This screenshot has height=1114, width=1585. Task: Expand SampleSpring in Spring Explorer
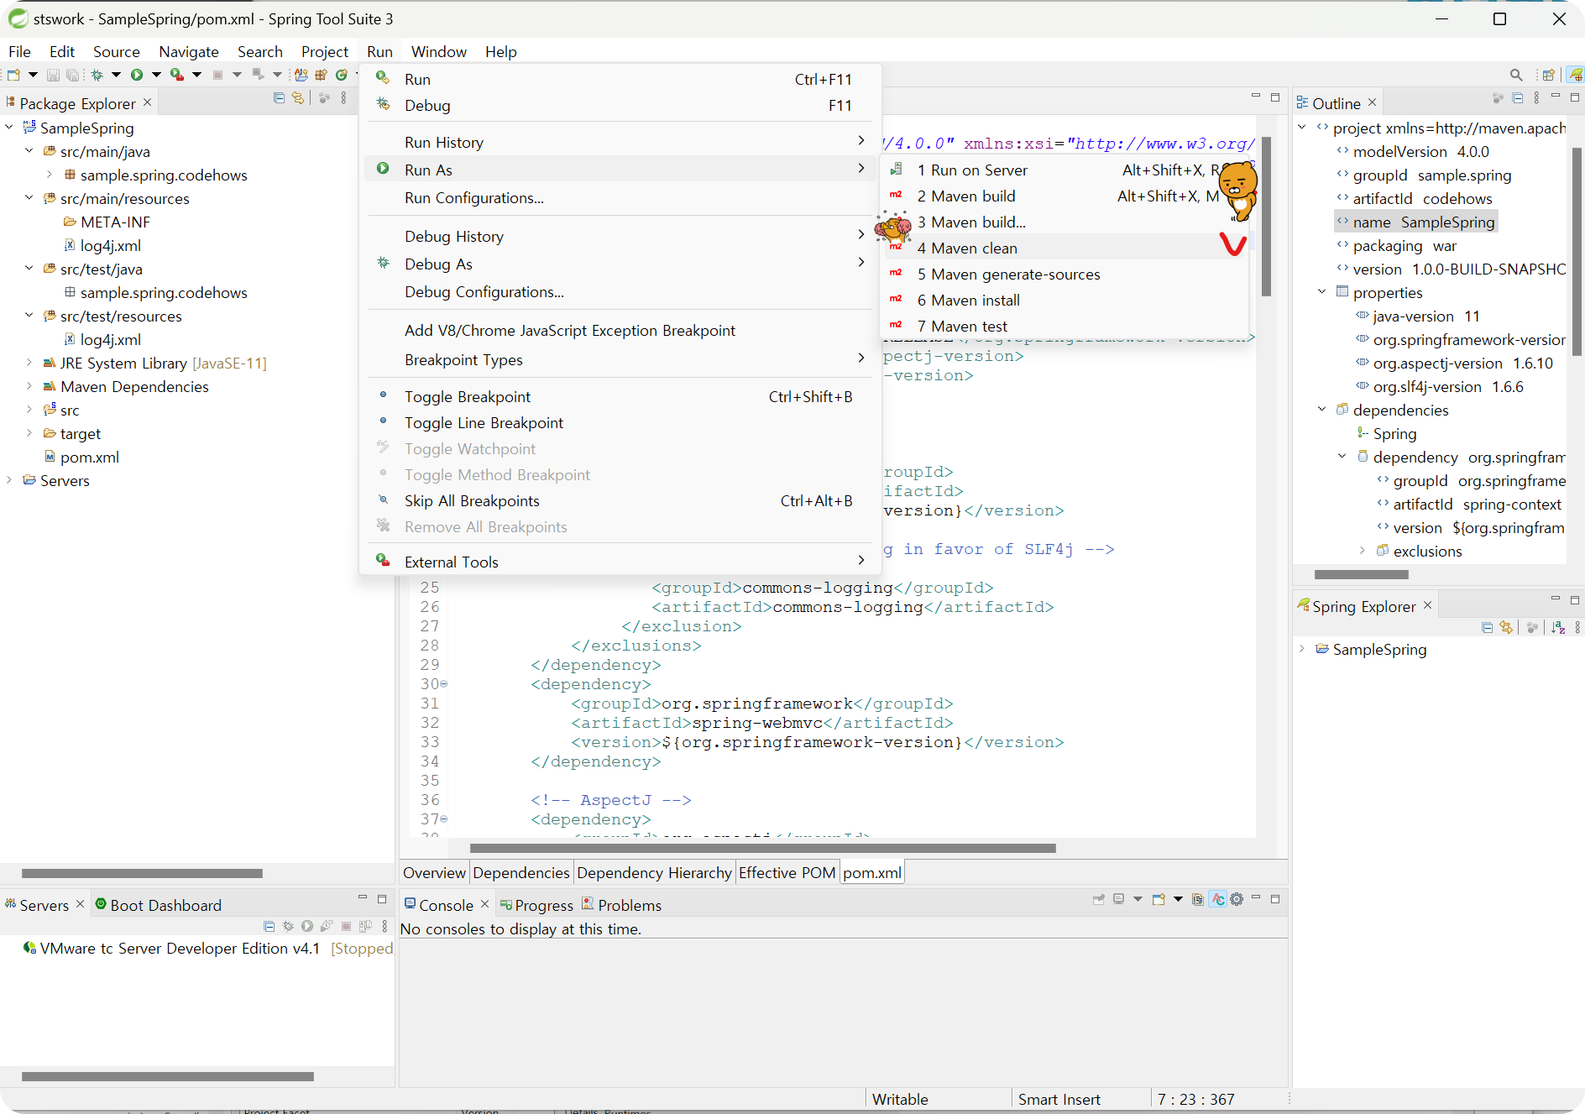pyautogui.click(x=1302, y=649)
